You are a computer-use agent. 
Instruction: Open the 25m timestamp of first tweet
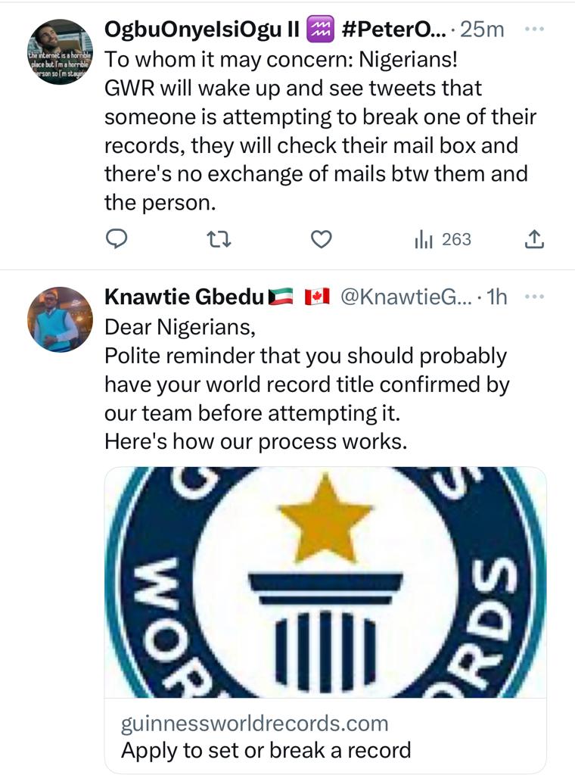coord(482,30)
